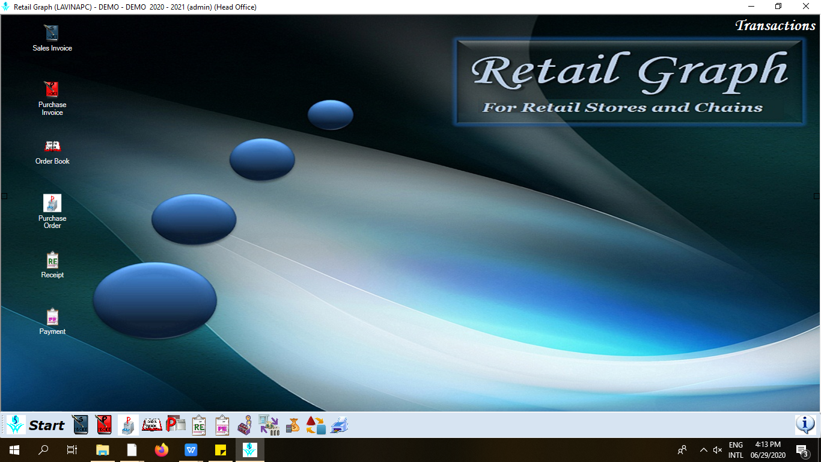The width and height of the screenshot is (821, 462).
Task: Open the Purchase Order desktop shortcut
Action: [x=52, y=211]
